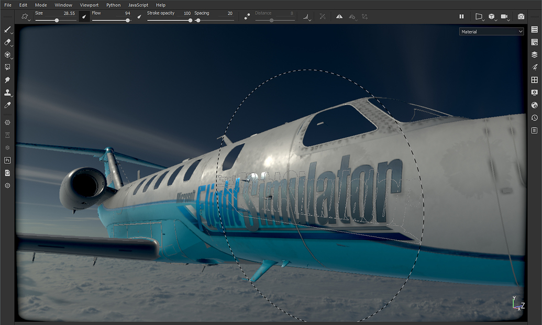Select the Eraser tool
Screen dimensions: 542x325
coord(7,42)
